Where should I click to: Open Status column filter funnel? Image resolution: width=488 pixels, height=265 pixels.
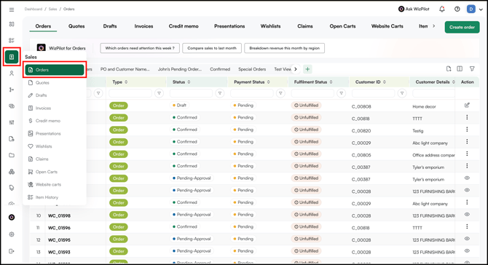[x=220, y=93]
